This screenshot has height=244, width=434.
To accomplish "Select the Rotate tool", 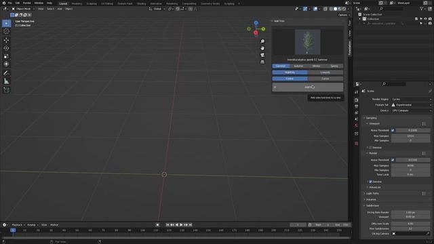I will 6,48.
